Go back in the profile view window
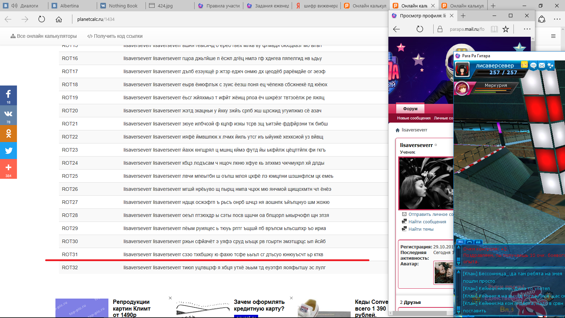Image resolution: width=565 pixels, height=318 pixels. (397, 29)
